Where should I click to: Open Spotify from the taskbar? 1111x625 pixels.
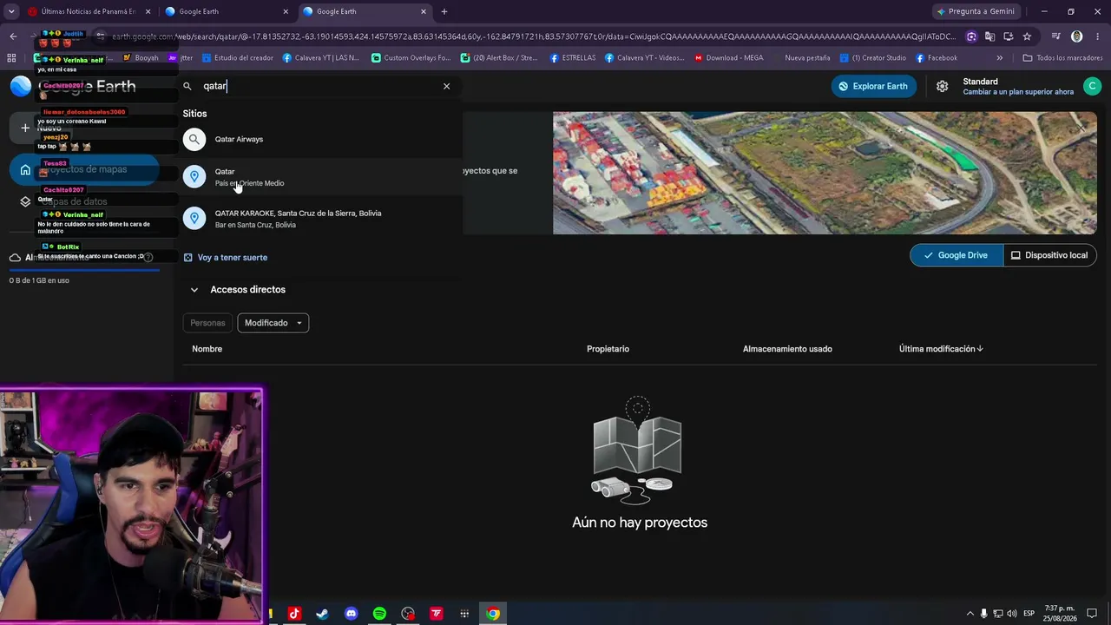coord(379,614)
